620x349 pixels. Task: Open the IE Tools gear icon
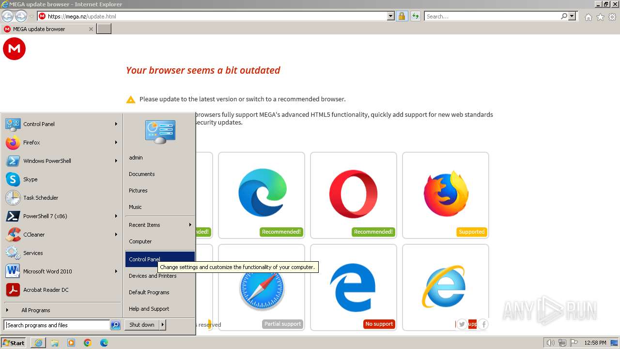coord(612,17)
